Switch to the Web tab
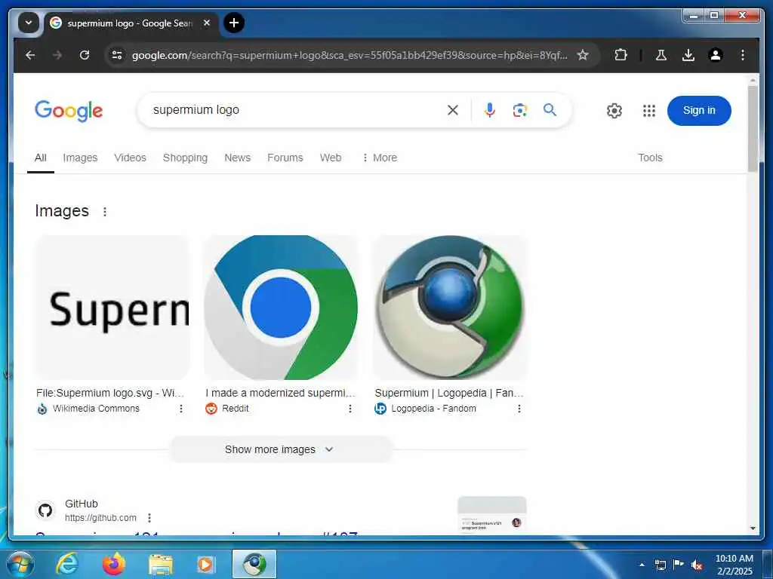This screenshot has width=773, height=579. 331,158
